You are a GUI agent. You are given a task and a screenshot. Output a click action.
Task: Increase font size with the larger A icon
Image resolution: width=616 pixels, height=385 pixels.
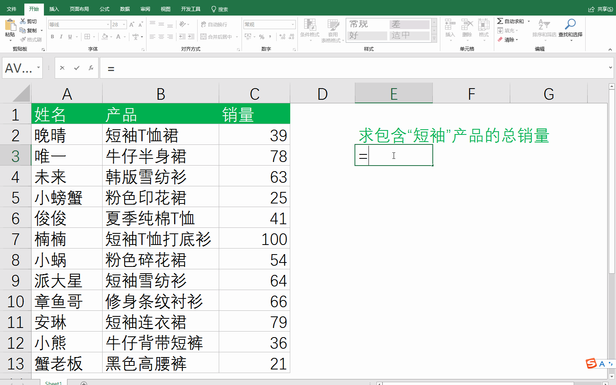pos(132,25)
